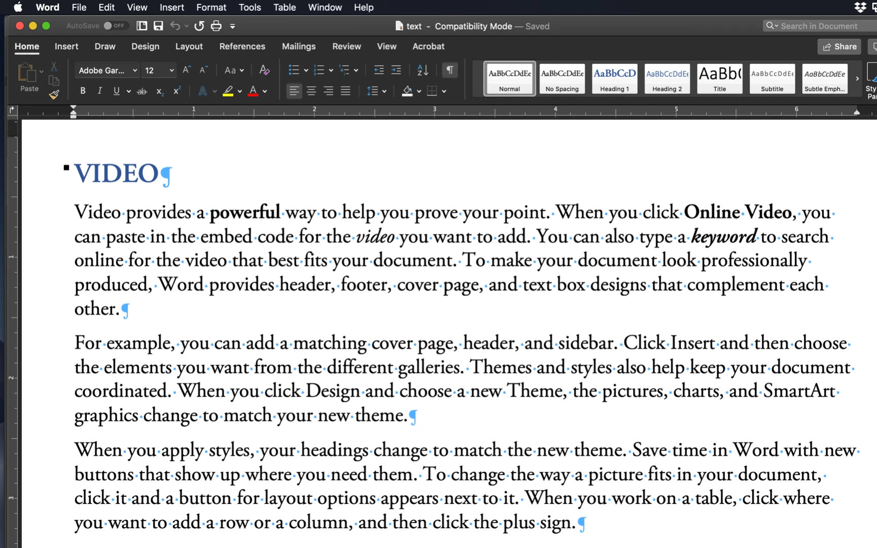
Task: Click the Sort A-Z icon
Action: point(423,70)
